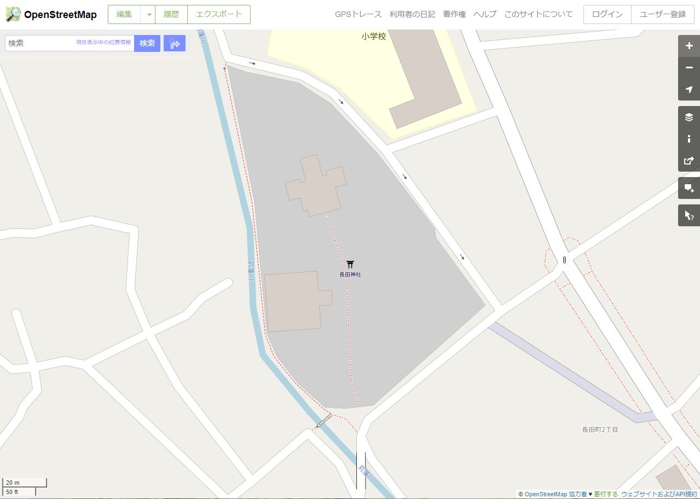The image size is (700, 499).
Task: Click the blue 検索 search button
Action: 147,43
